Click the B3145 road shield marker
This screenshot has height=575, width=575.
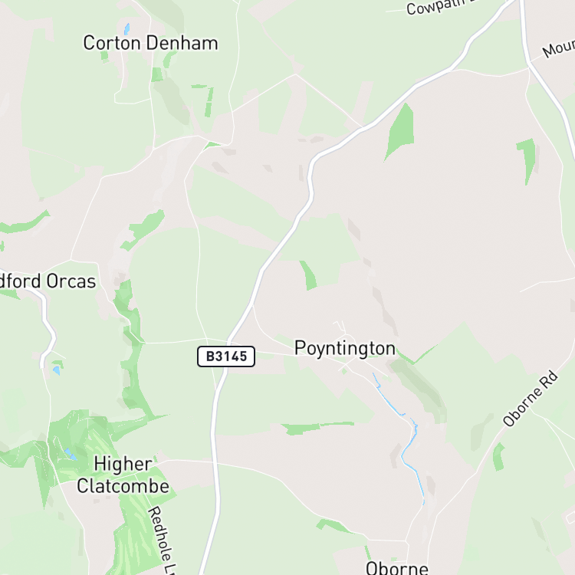226,356
